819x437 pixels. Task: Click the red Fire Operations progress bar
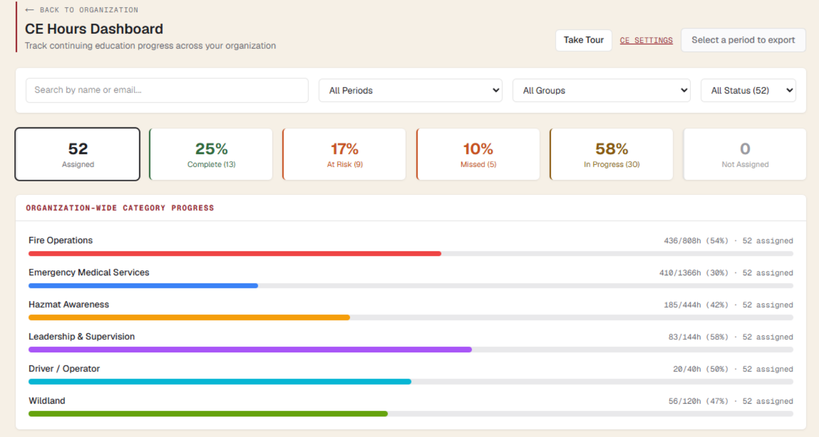pyautogui.click(x=235, y=253)
